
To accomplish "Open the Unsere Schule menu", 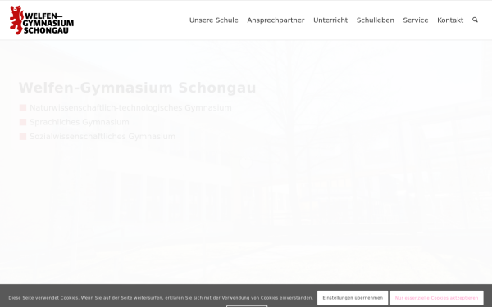I will 214,20.
